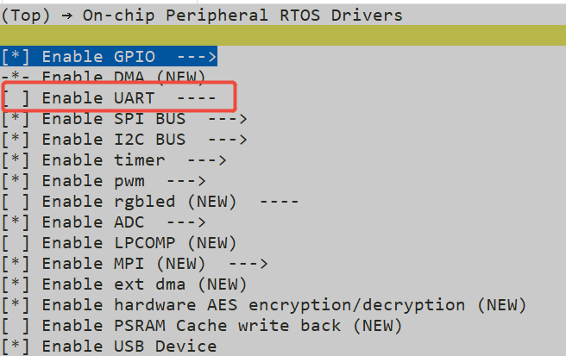Toggle the Enable SPI BUS checkbox

16,119
